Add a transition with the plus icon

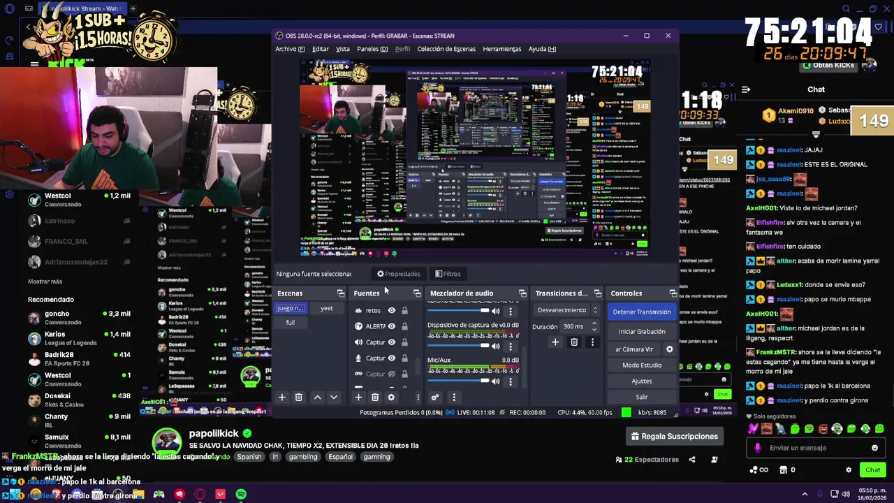point(555,342)
